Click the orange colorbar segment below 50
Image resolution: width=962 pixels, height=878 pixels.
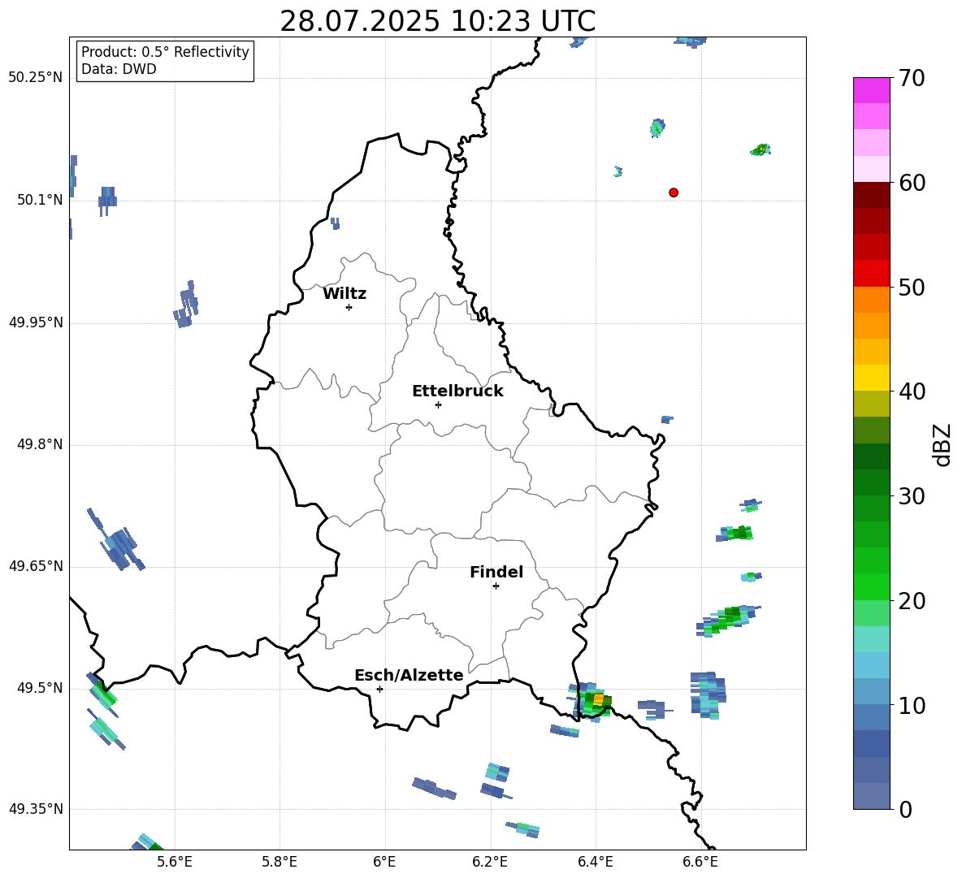coord(871,300)
